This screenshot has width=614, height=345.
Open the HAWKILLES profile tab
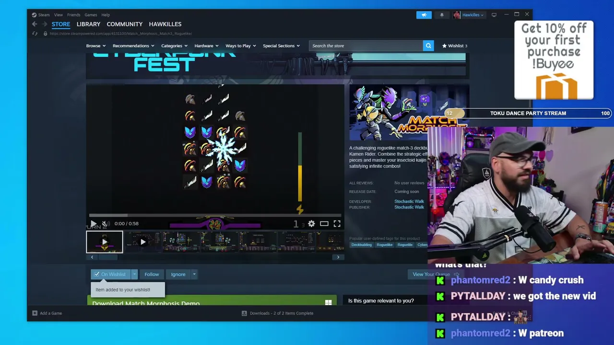(x=165, y=24)
